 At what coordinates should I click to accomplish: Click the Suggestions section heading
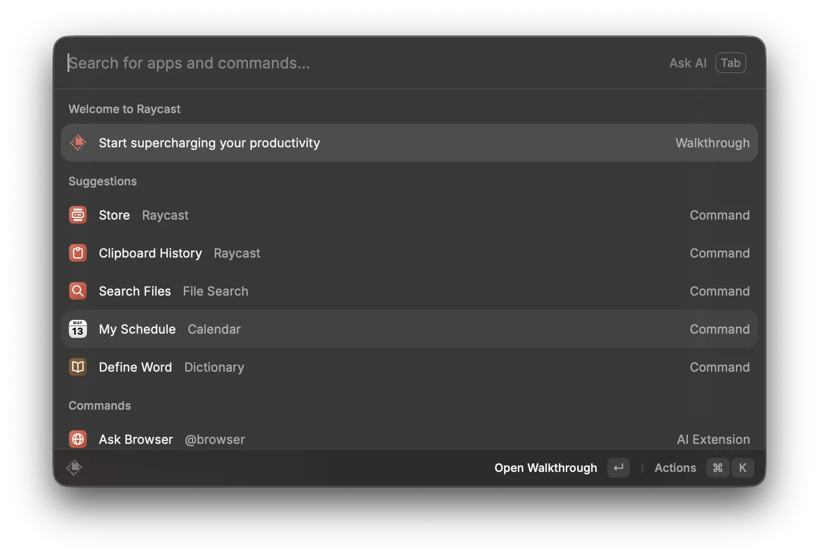coord(103,181)
